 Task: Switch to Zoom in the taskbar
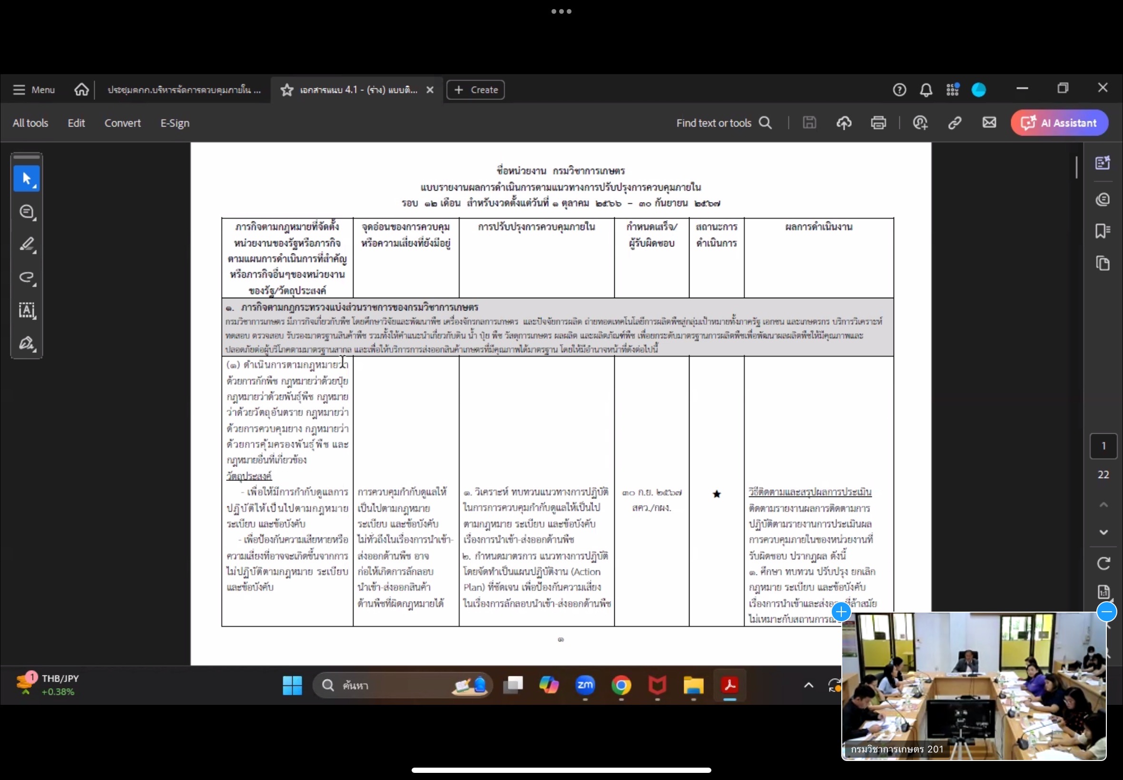pyautogui.click(x=585, y=685)
